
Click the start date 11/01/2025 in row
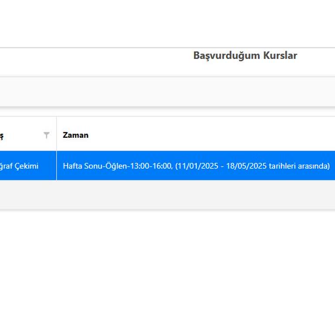[x=198, y=166]
